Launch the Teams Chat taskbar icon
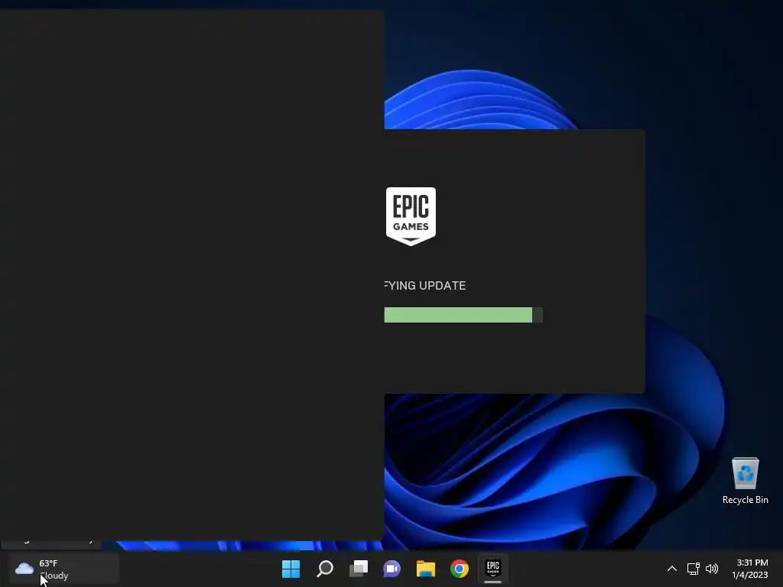The height and width of the screenshot is (587, 783). (392, 569)
